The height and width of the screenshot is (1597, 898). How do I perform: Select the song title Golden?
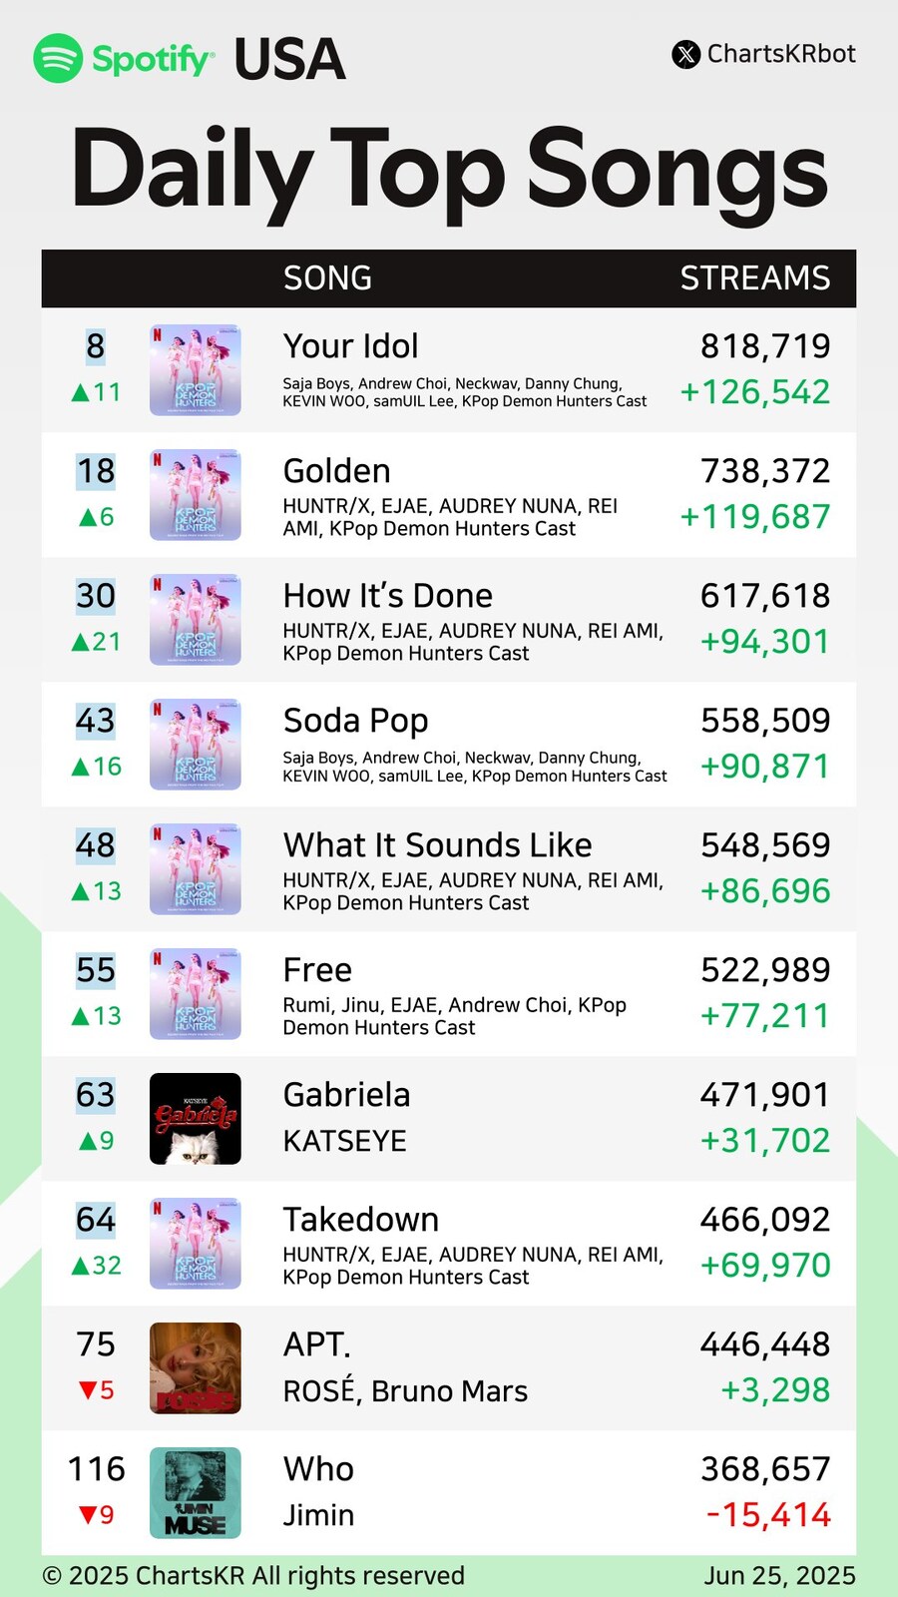pos(336,471)
